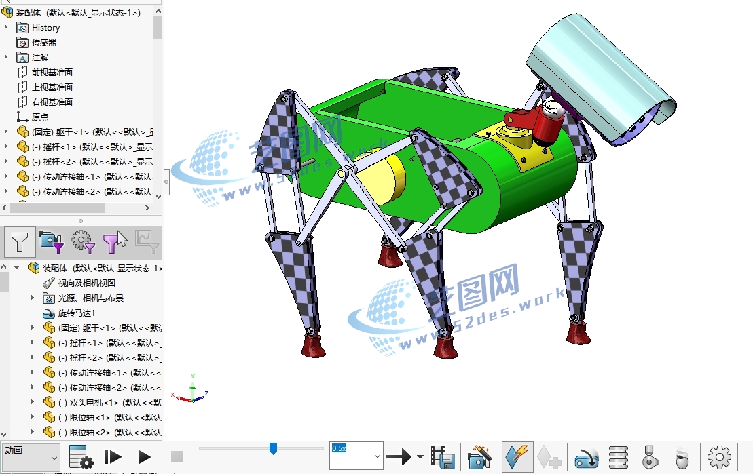The width and height of the screenshot is (753, 474).
Task: Expand 传动连接轴<2> in upper feature tree
Action: (5, 191)
